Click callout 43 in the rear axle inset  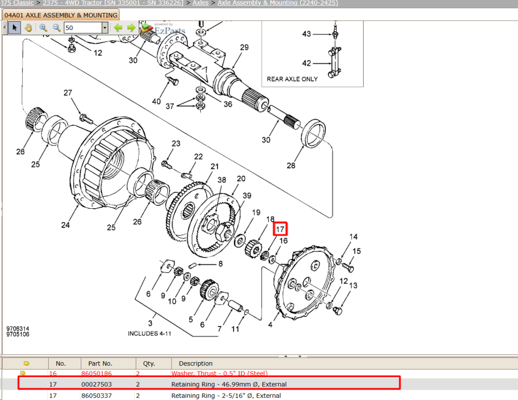click(306, 34)
